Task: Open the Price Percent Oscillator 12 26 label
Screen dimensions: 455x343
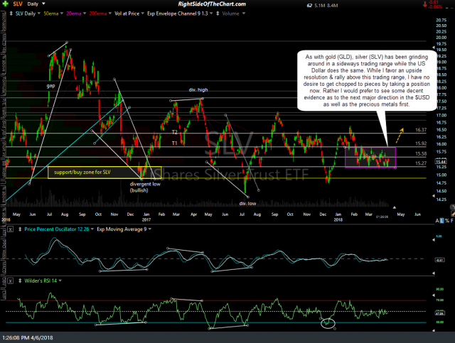Action: click(x=57, y=229)
